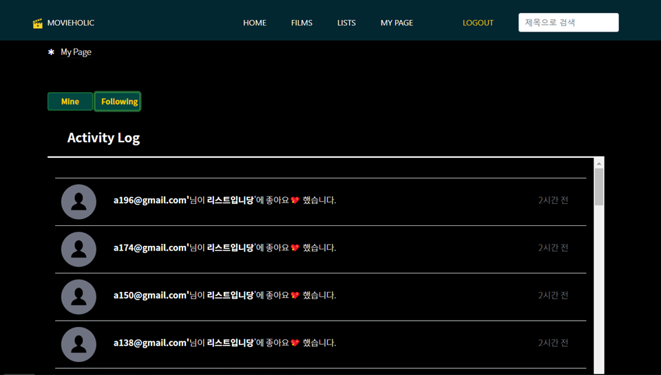Click the 2시간 전 timestamp on a196 row

click(553, 200)
